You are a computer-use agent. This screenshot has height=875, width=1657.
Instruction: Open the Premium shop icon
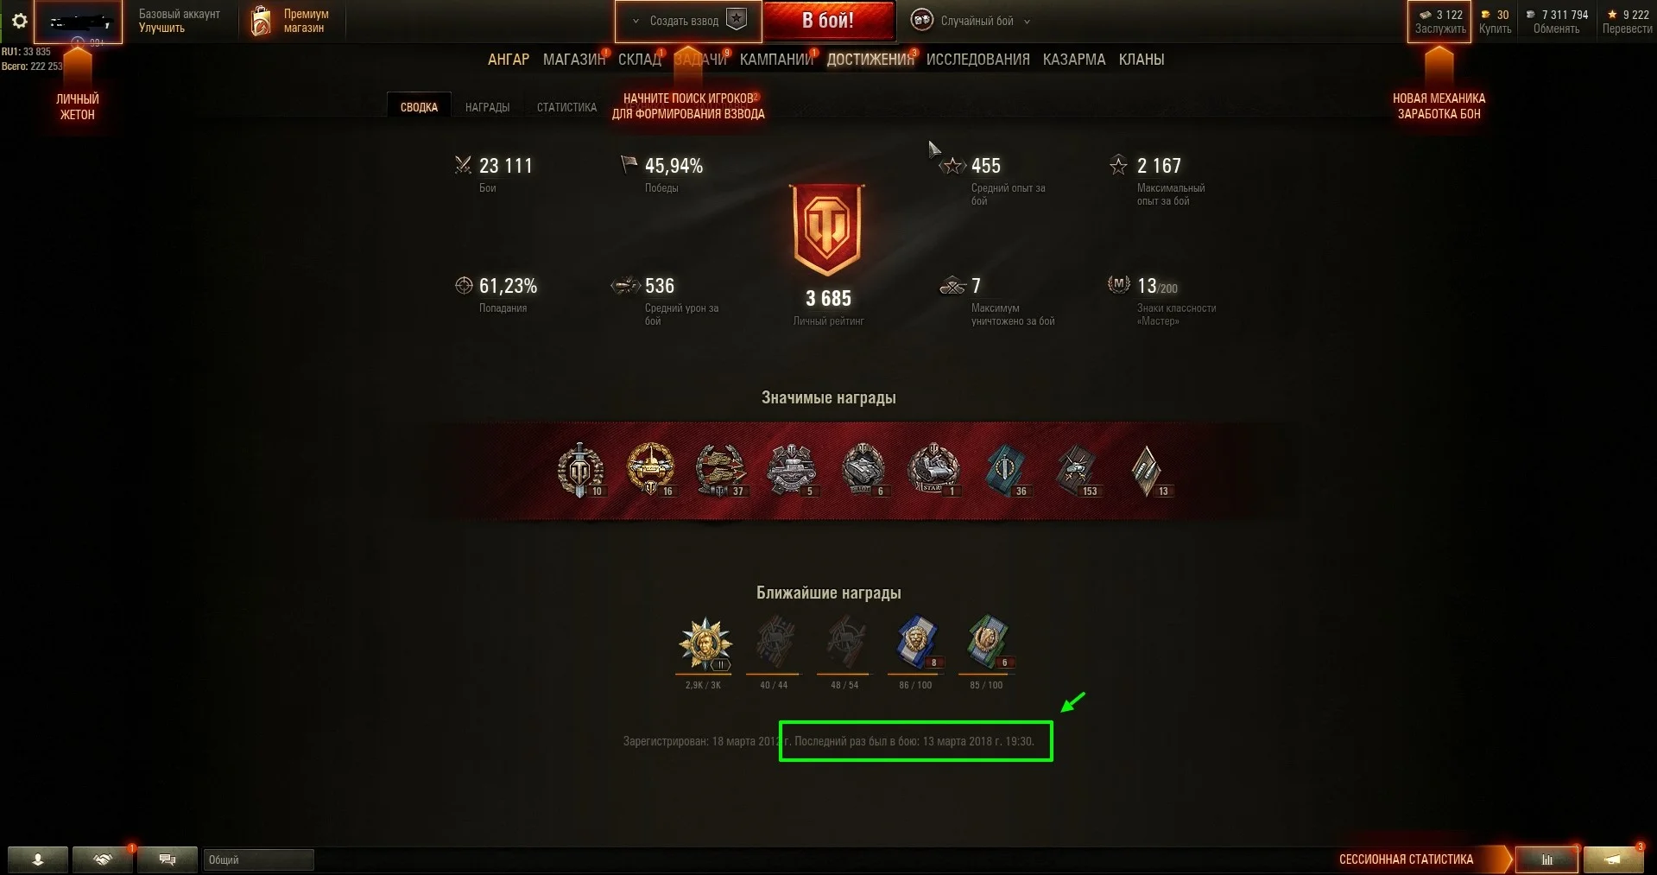click(261, 22)
